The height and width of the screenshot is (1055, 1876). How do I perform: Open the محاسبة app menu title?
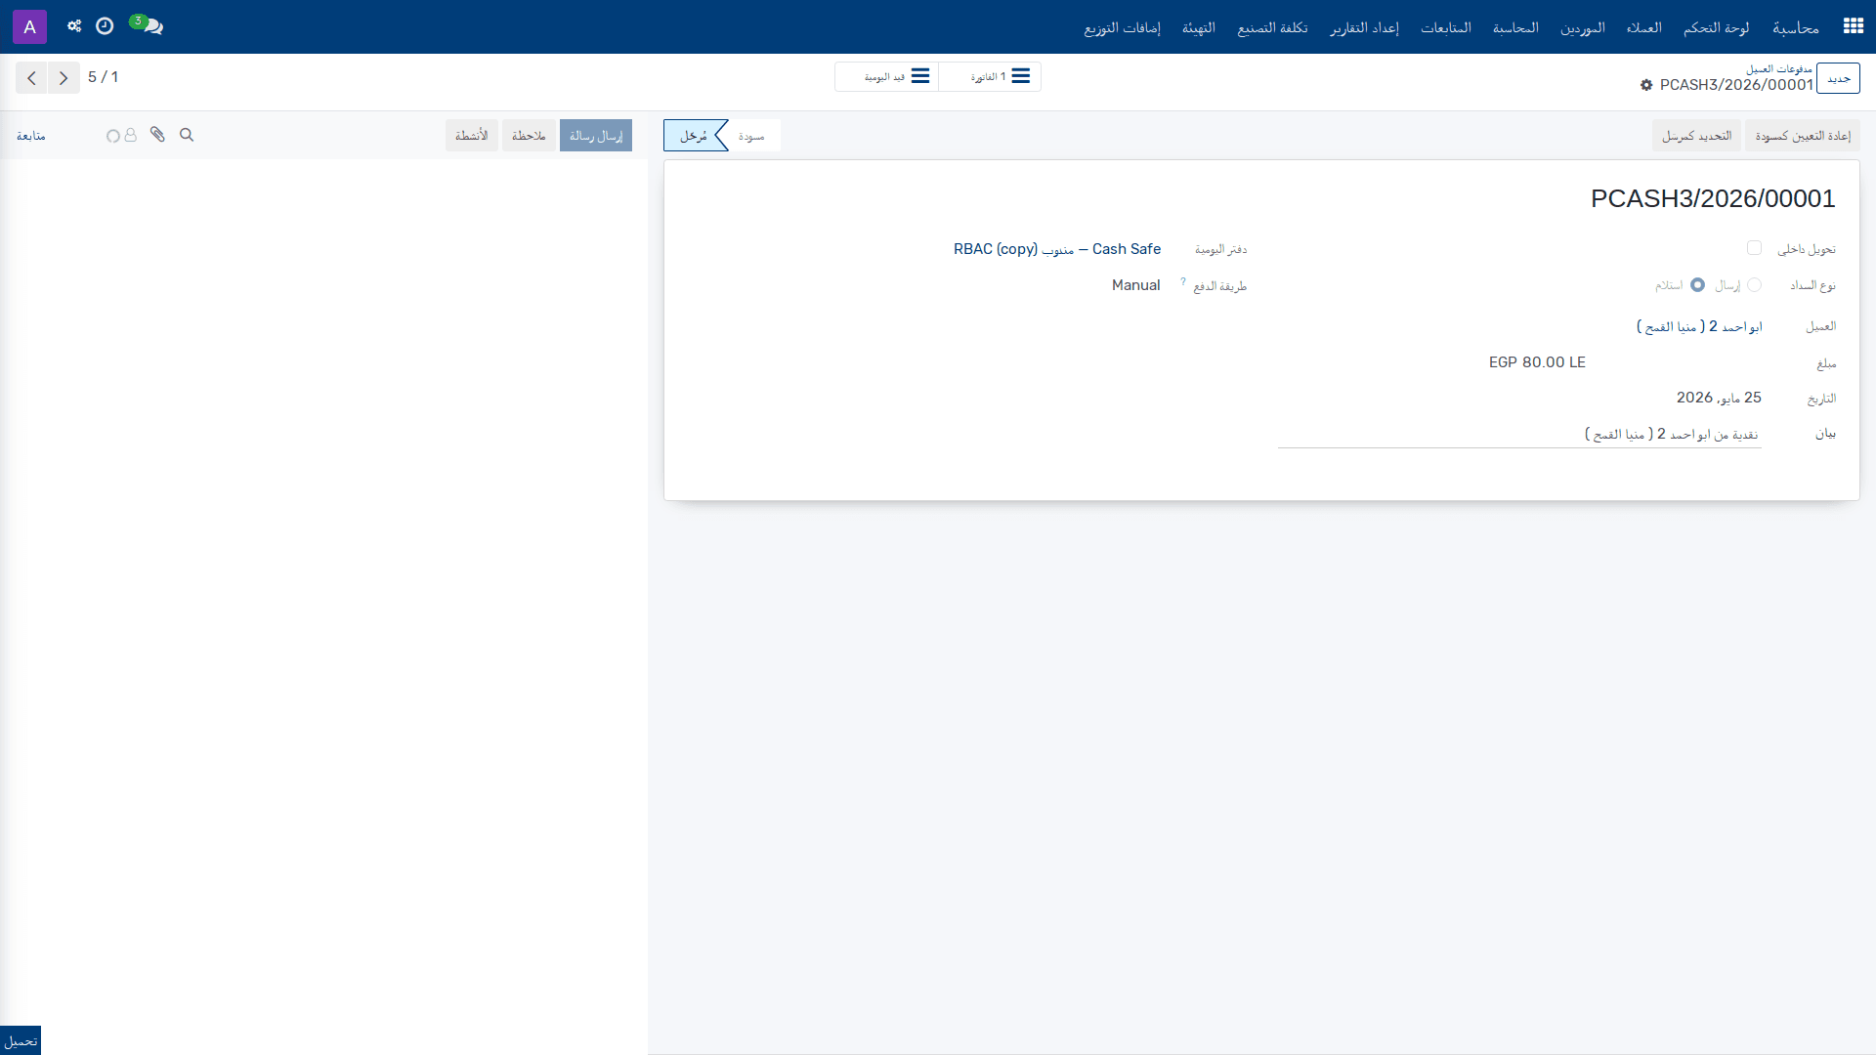pos(1796,27)
